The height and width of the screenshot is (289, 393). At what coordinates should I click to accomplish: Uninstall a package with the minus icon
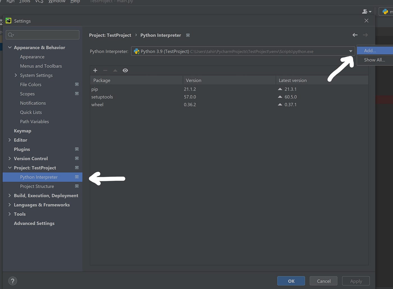[105, 70]
